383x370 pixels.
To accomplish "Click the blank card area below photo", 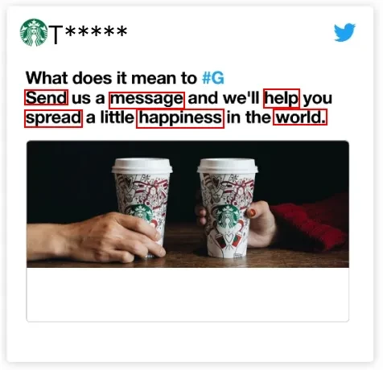I will 187,294.
